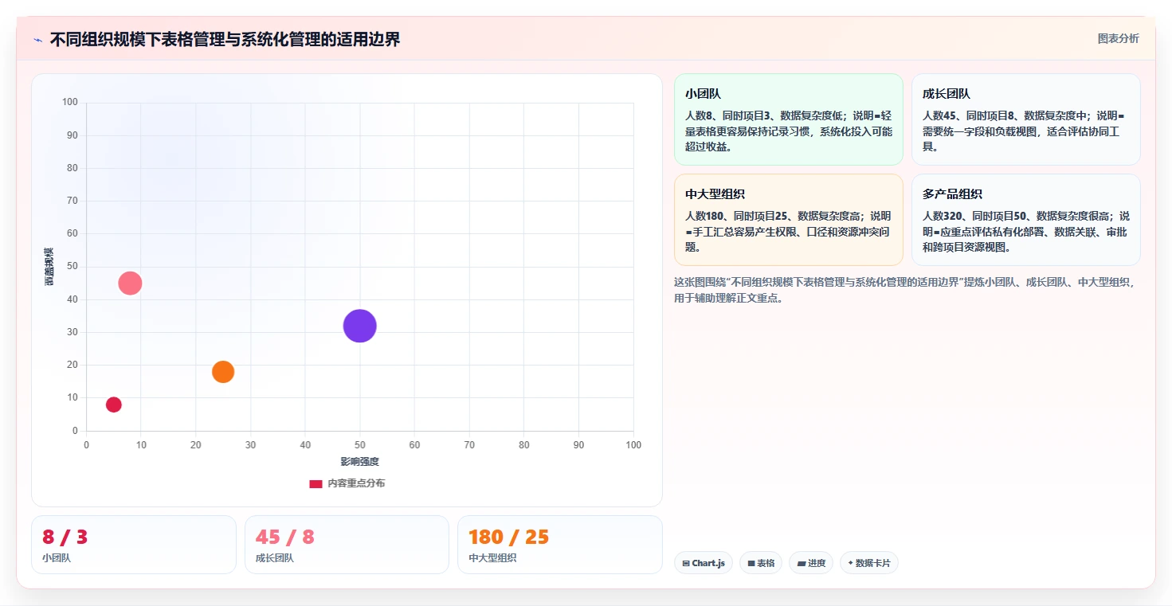Click the lightning icon beside the title
Image resolution: width=1172 pixels, height=606 pixels.
(x=38, y=39)
